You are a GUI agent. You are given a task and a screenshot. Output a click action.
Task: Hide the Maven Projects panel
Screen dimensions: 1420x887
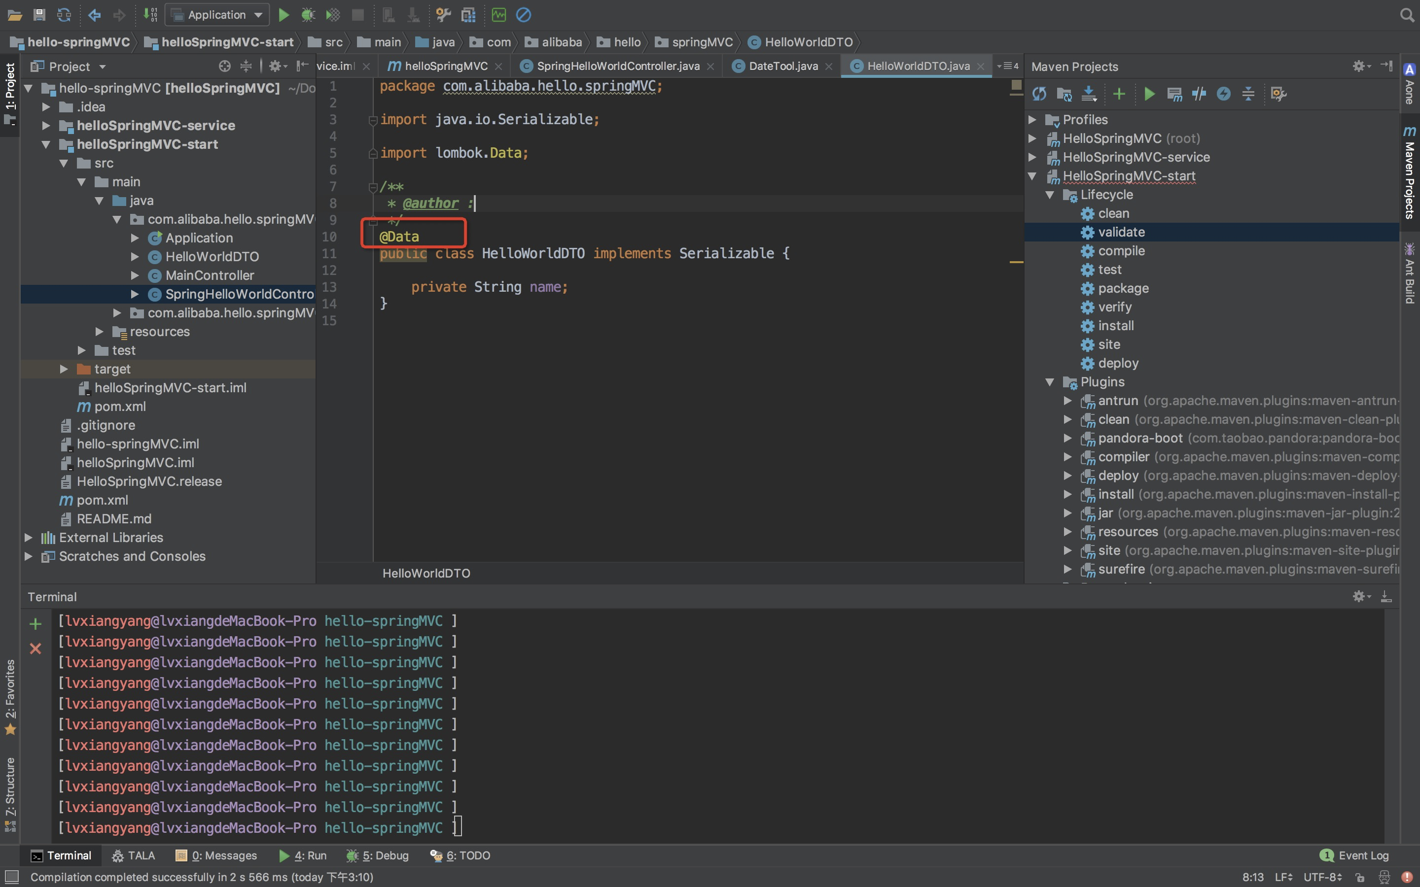point(1386,66)
